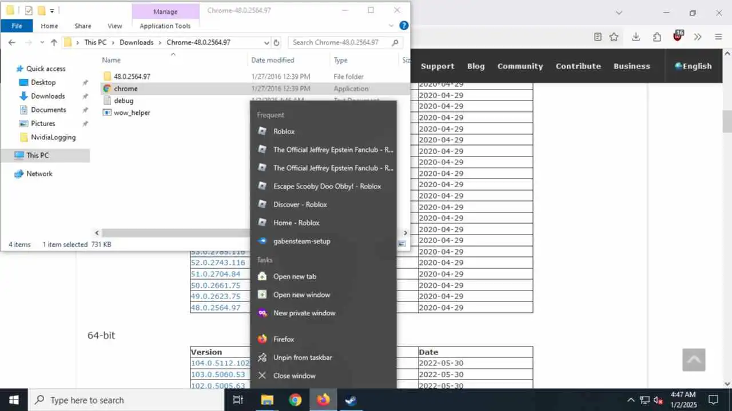Expand the Explorer ribbon chevron
This screenshot has width=732, height=411.
(391, 26)
